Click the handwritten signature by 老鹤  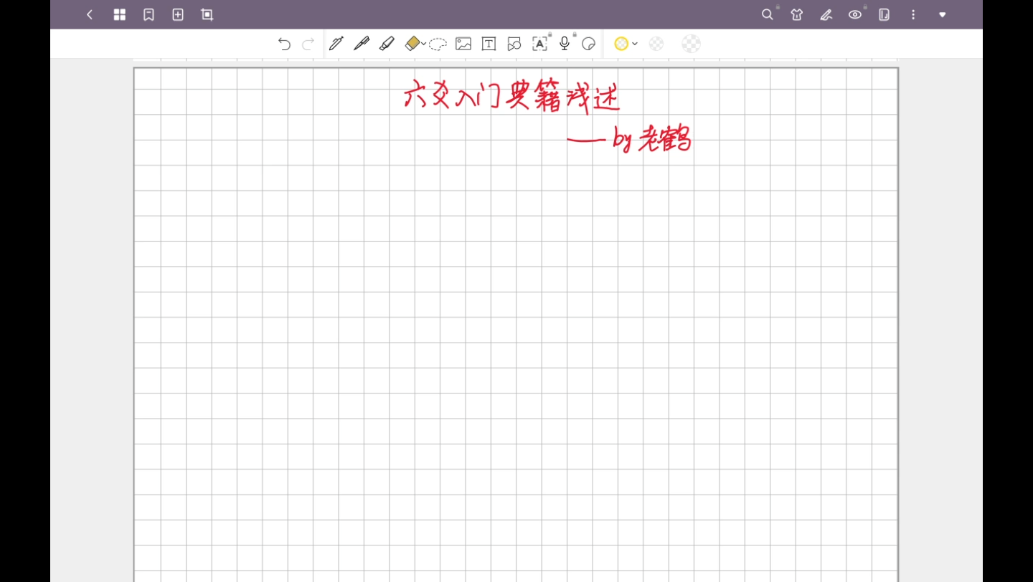click(652, 140)
